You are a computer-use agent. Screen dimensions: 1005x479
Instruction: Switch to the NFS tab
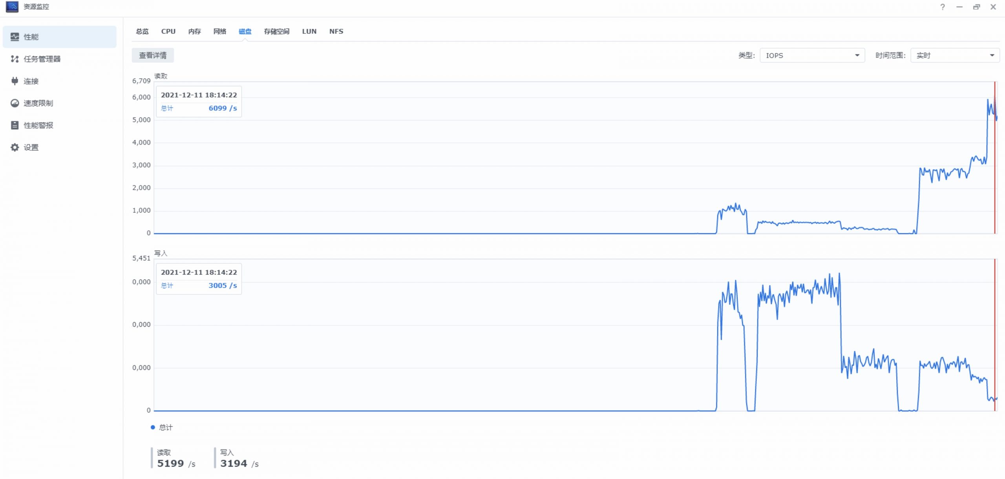click(336, 31)
